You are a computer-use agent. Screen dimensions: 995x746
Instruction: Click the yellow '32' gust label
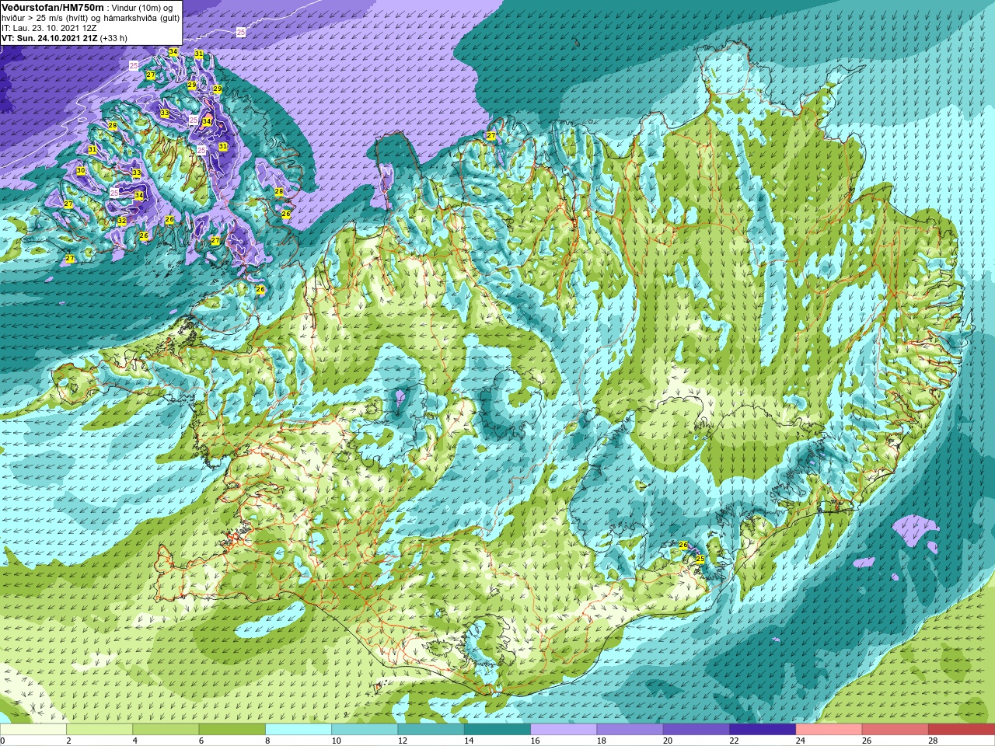[122, 221]
